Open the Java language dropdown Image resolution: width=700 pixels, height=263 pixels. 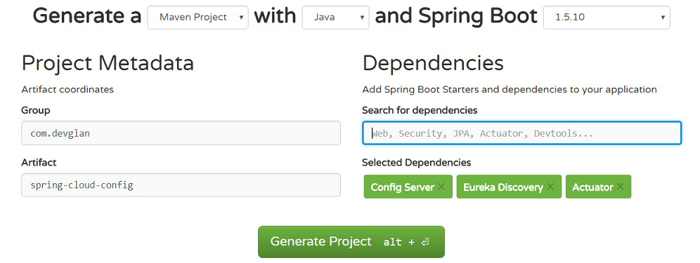335,18
